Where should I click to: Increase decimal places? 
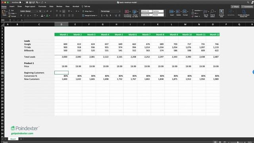coord(116,15)
